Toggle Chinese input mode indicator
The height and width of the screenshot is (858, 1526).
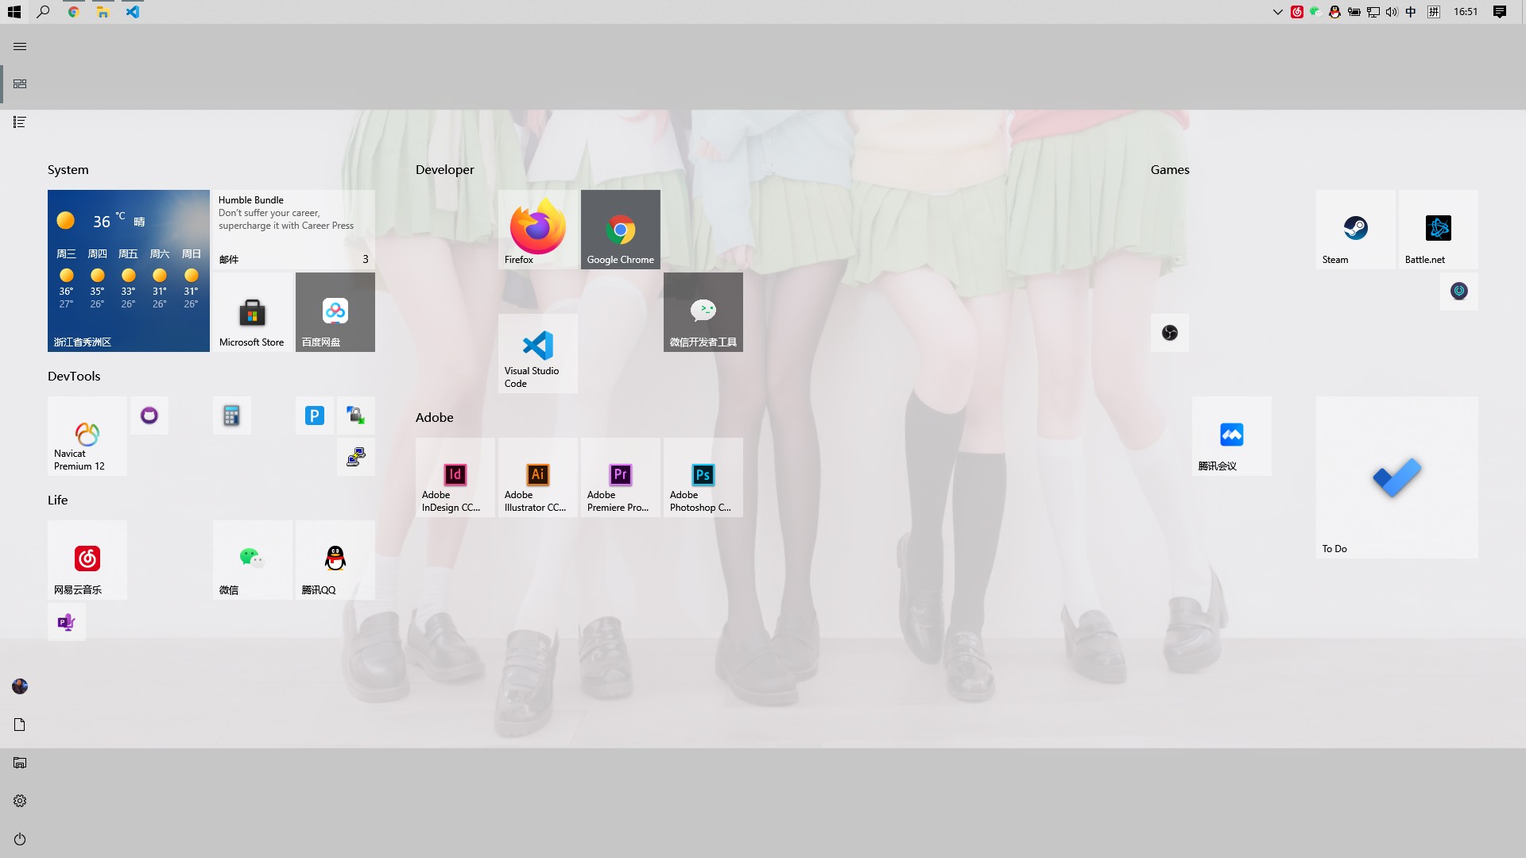coord(1411,12)
